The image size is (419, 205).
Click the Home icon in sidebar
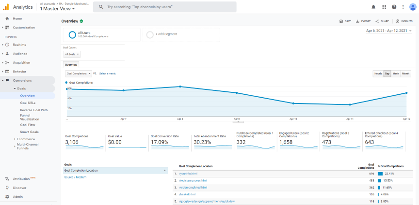tap(7, 19)
